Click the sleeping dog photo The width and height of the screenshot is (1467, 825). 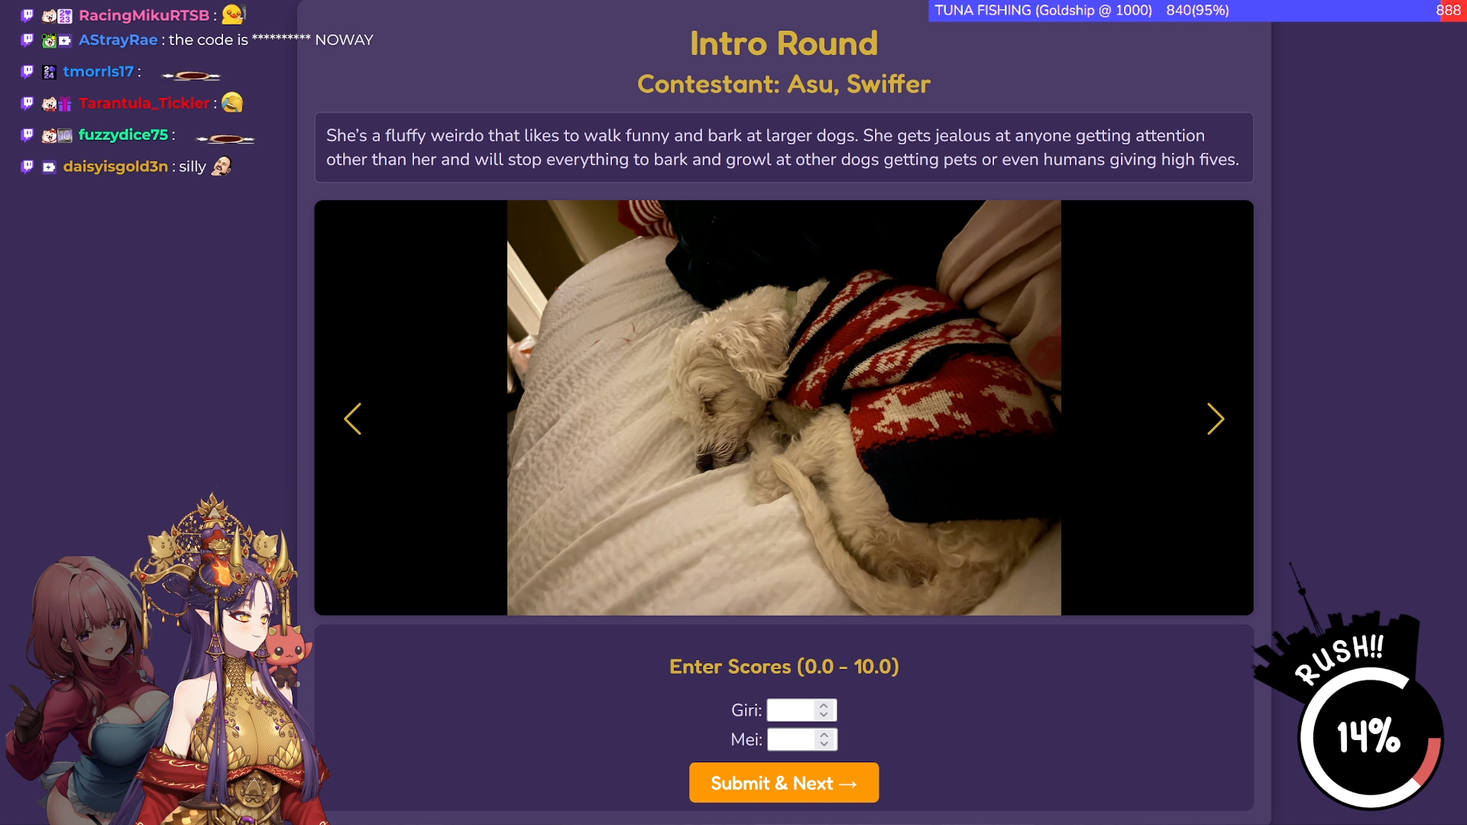[784, 408]
